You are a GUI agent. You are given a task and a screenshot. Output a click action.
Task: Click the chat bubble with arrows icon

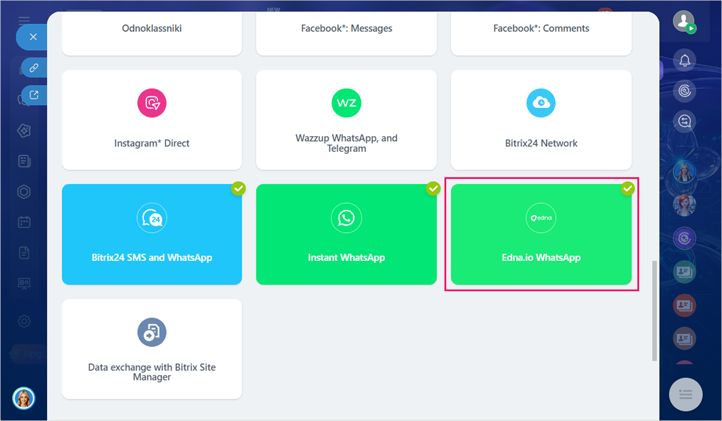point(684,121)
